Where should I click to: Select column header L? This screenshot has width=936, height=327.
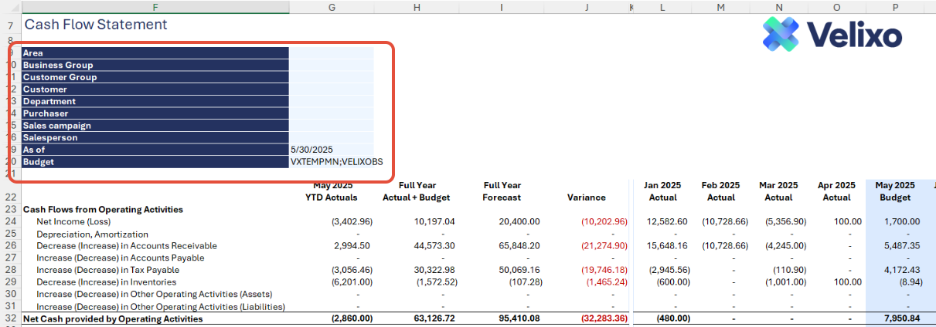pyautogui.click(x=662, y=7)
